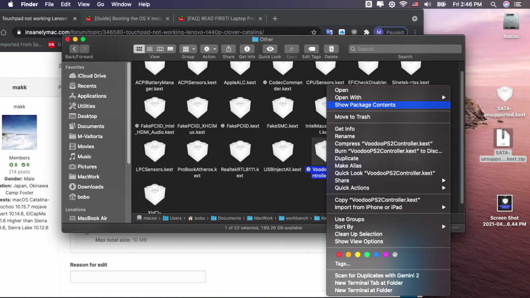Image resolution: width=530 pixels, height=298 pixels.
Task: Click the Get Info toolbar icon
Action: pos(247,49)
